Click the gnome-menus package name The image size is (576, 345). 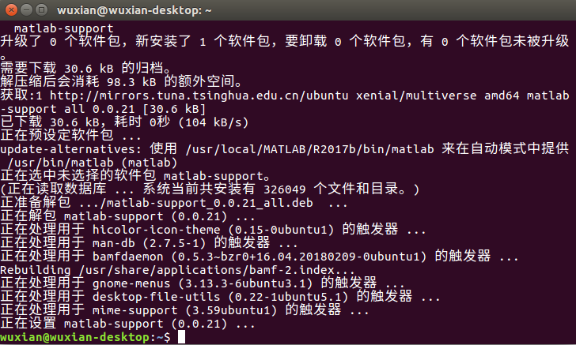(x=131, y=283)
